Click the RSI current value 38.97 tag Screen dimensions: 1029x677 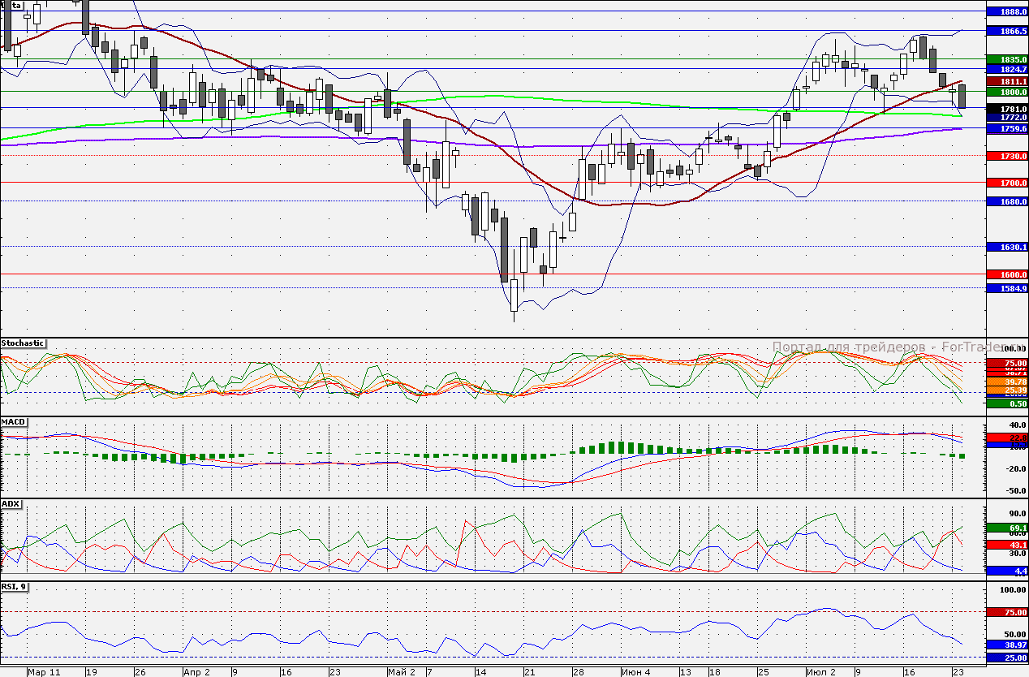click(x=1006, y=644)
